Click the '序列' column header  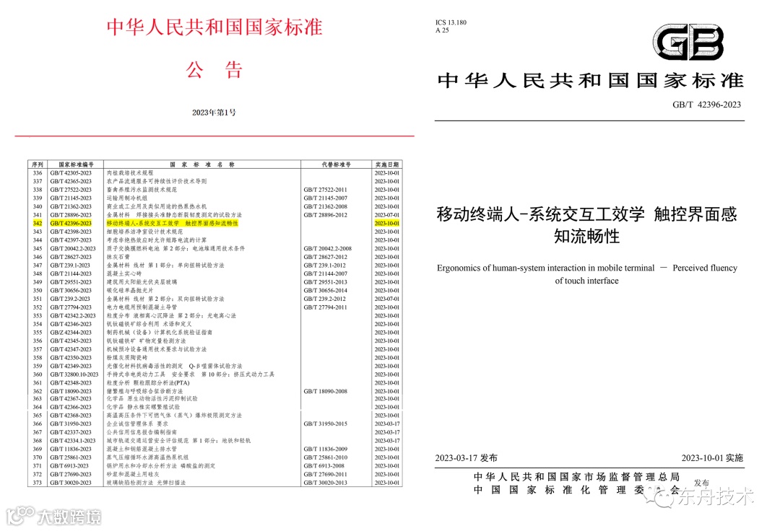(38, 164)
